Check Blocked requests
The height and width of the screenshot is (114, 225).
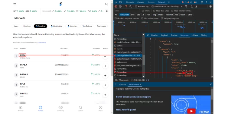(x=142, y=18)
